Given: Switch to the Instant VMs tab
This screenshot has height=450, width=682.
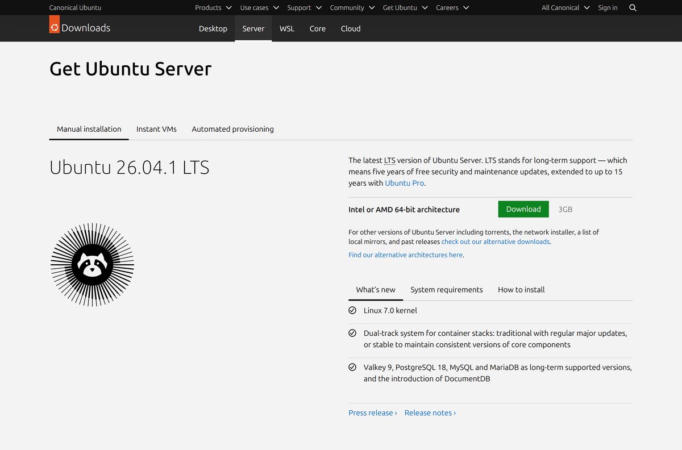Looking at the screenshot, I should [156, 129].
